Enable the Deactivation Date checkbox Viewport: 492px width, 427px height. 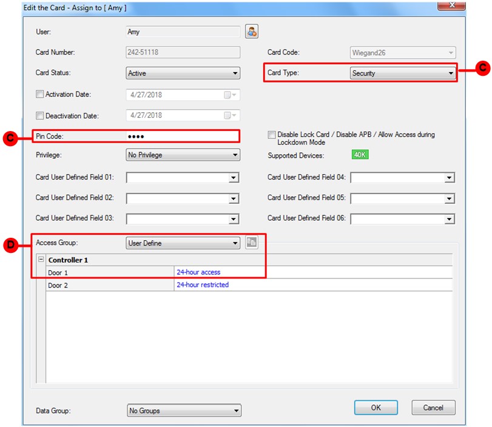39,116
